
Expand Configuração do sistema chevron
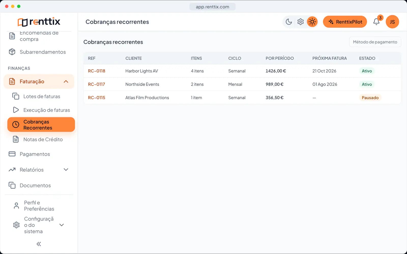coord(62,225)
